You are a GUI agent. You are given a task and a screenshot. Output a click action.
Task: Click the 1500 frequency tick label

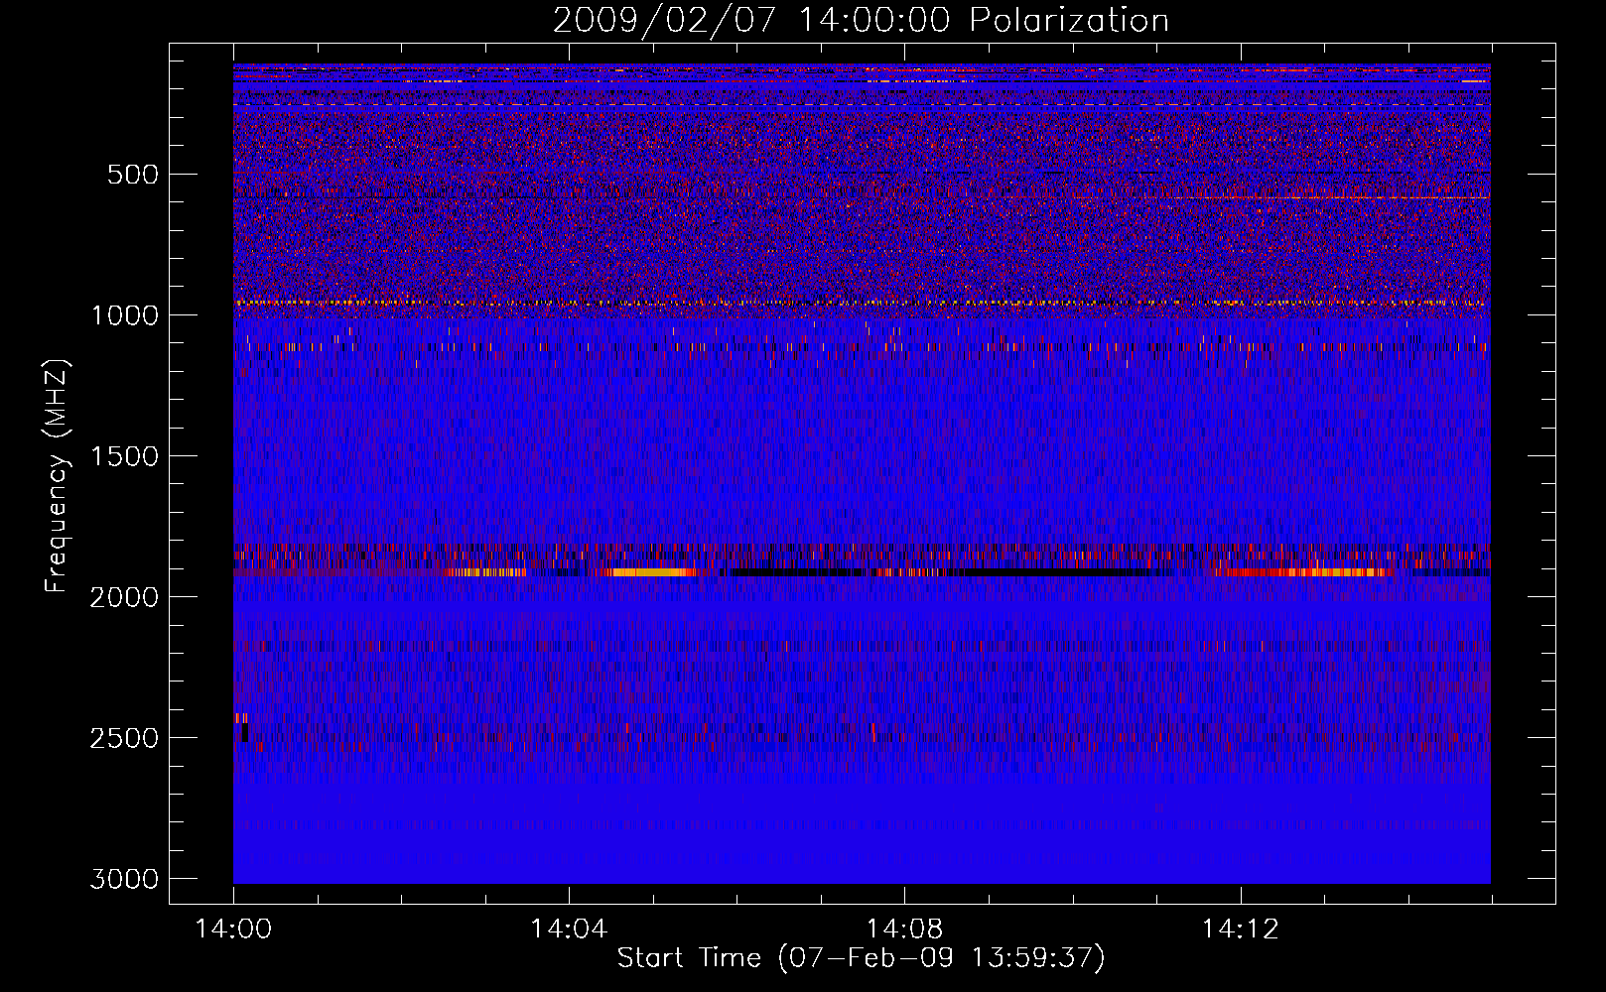[x=124, y=456]
